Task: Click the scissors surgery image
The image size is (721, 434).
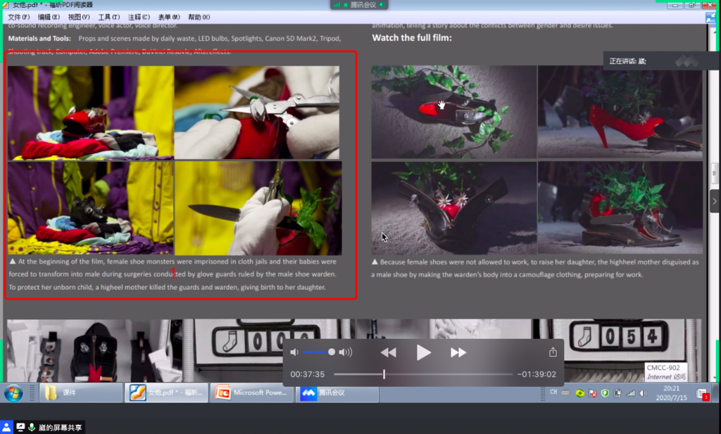Action: point(257,113)
